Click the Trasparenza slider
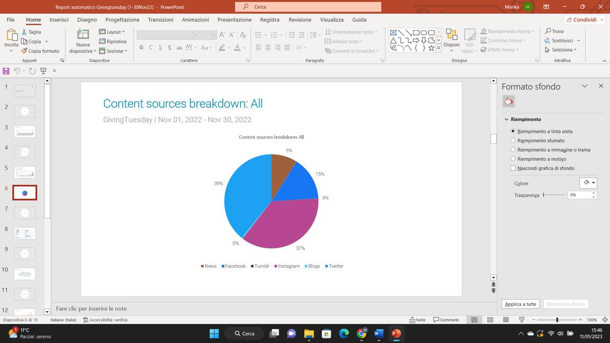This screenshot has height=343, width=610. (x=553, y=195)
